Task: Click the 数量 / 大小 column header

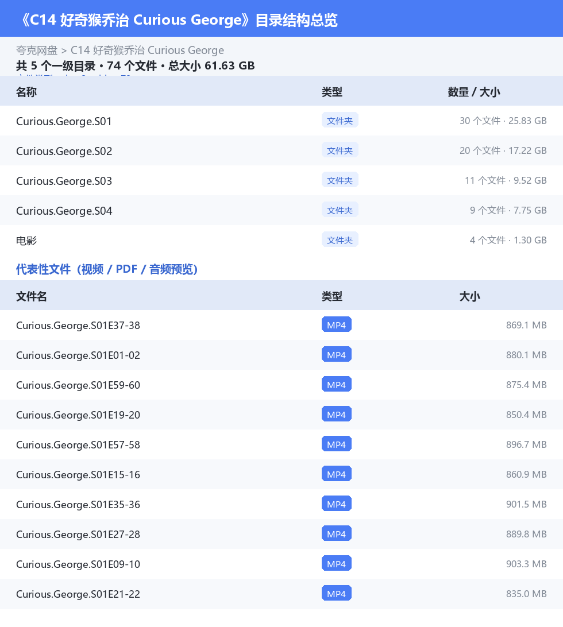Action: [474, 92]
